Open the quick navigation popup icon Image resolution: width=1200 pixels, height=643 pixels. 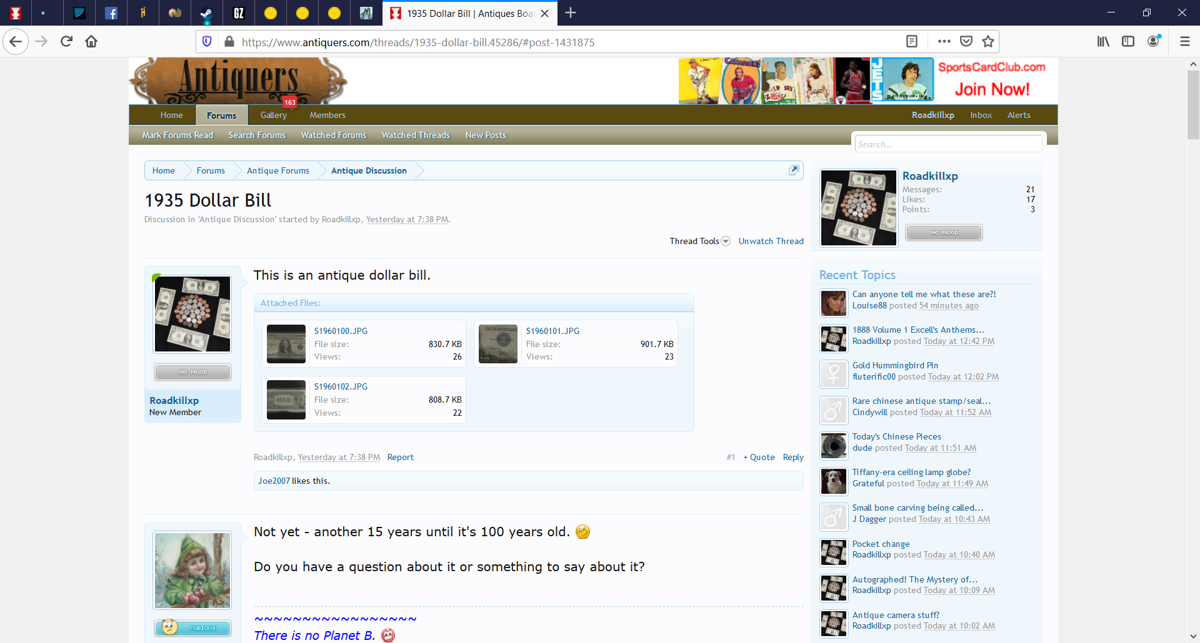pos(794,170)
